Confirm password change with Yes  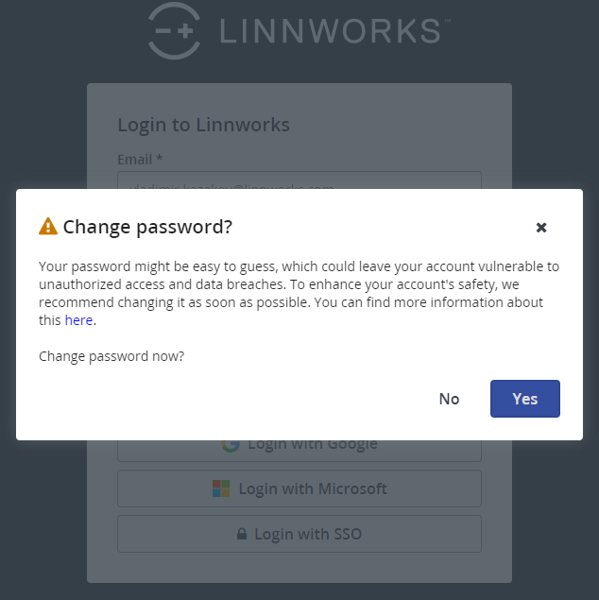[524, 399]
